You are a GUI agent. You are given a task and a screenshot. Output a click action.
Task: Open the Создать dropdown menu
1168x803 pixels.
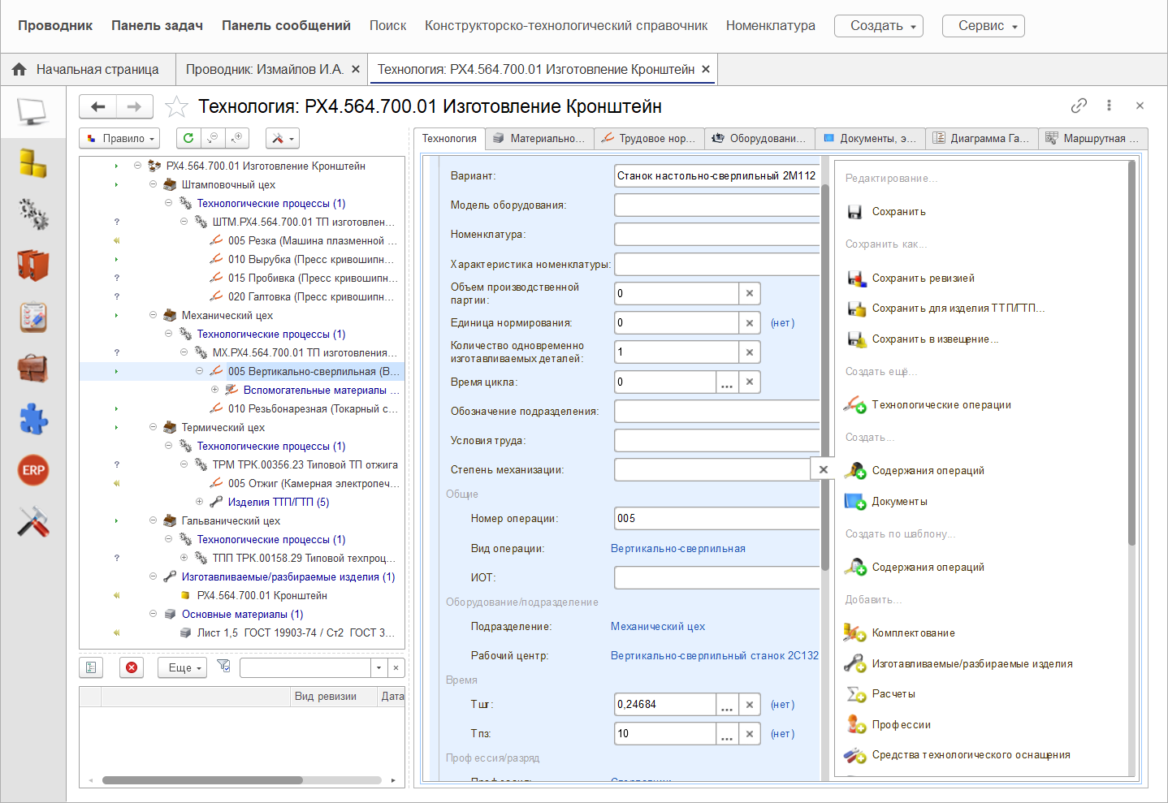coord(879,26)
